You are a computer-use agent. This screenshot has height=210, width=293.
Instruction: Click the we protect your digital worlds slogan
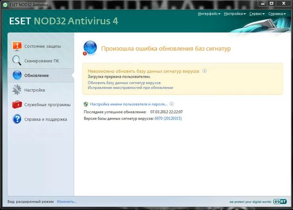coord(251,202)
